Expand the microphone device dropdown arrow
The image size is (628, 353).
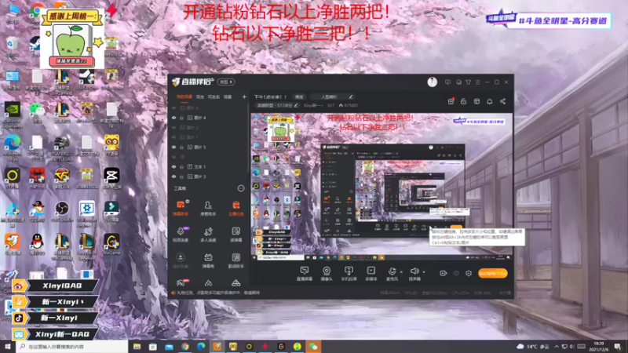point(401,272)
